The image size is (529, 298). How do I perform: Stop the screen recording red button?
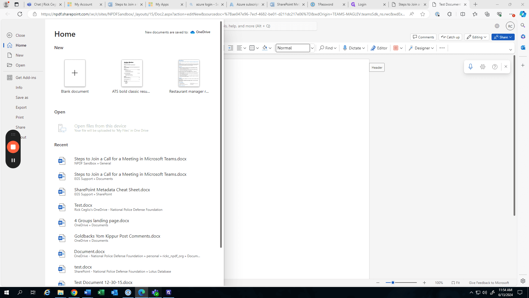[13, 147]
